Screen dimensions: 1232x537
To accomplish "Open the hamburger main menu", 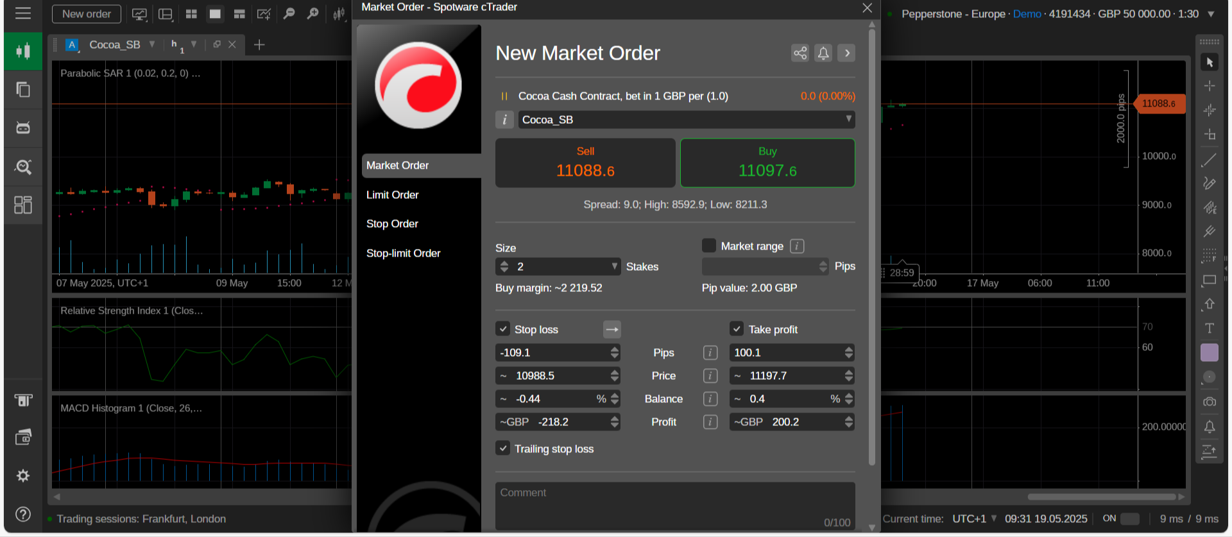I will (x=23, y=13).
